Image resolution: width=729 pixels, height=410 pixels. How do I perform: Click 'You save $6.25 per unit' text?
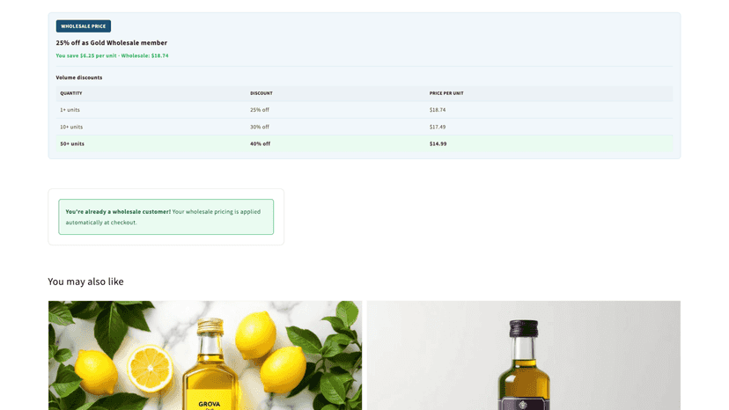click(85, 55)
